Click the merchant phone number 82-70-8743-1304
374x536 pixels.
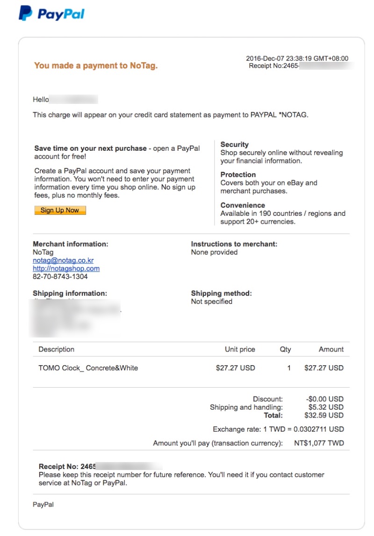(60, 277)
